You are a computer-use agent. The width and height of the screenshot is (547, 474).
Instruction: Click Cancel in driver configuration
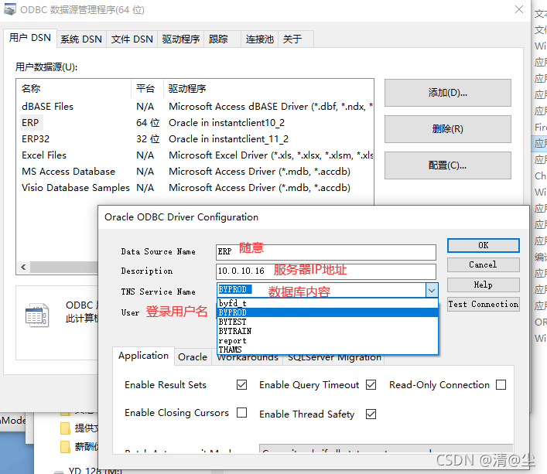(x=483, y=265)
